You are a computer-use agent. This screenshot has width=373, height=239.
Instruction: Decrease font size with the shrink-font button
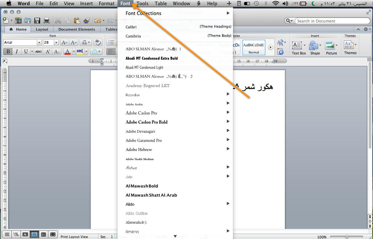74,43
